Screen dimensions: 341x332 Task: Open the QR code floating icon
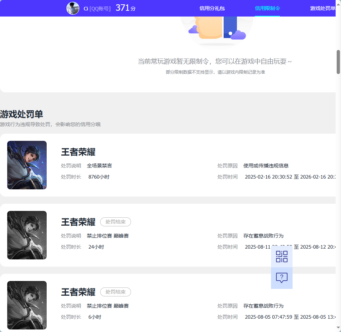click(x=282, y=257)
